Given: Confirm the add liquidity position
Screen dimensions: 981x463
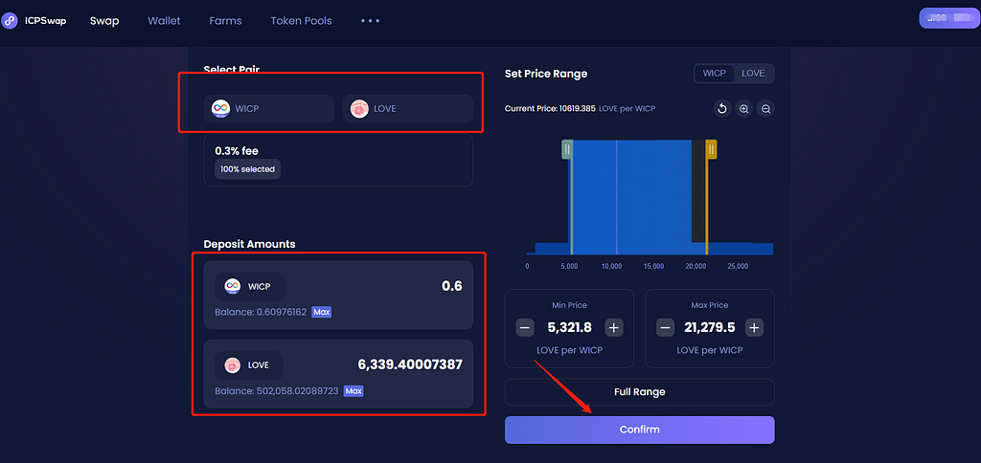Looking at the screenshot, I should pyautogui.click(x=639, y=430).
